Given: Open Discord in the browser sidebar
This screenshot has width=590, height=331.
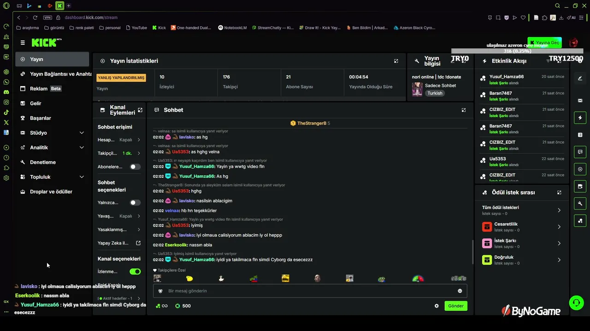Looking at the screenshot, I should point(6,92).
